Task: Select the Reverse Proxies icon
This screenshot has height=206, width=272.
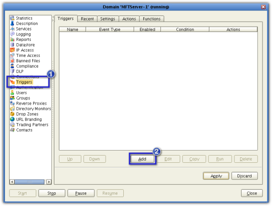Action: [x=12, y=103]
